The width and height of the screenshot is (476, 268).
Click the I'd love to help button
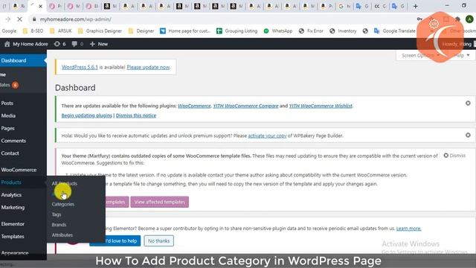[x=115, y=241]
